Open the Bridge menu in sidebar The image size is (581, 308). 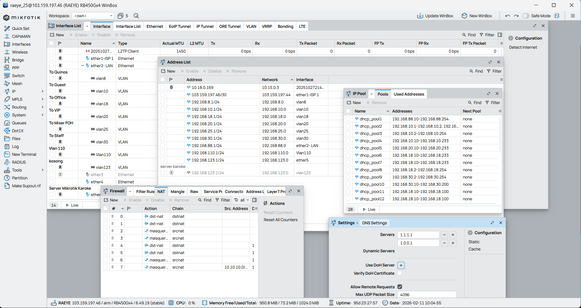pyautogui.click(x=18, y=60)
